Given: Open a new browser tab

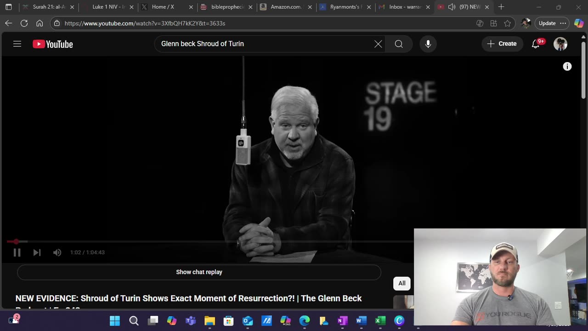Looking at the screenshot, I should (501, 7).
